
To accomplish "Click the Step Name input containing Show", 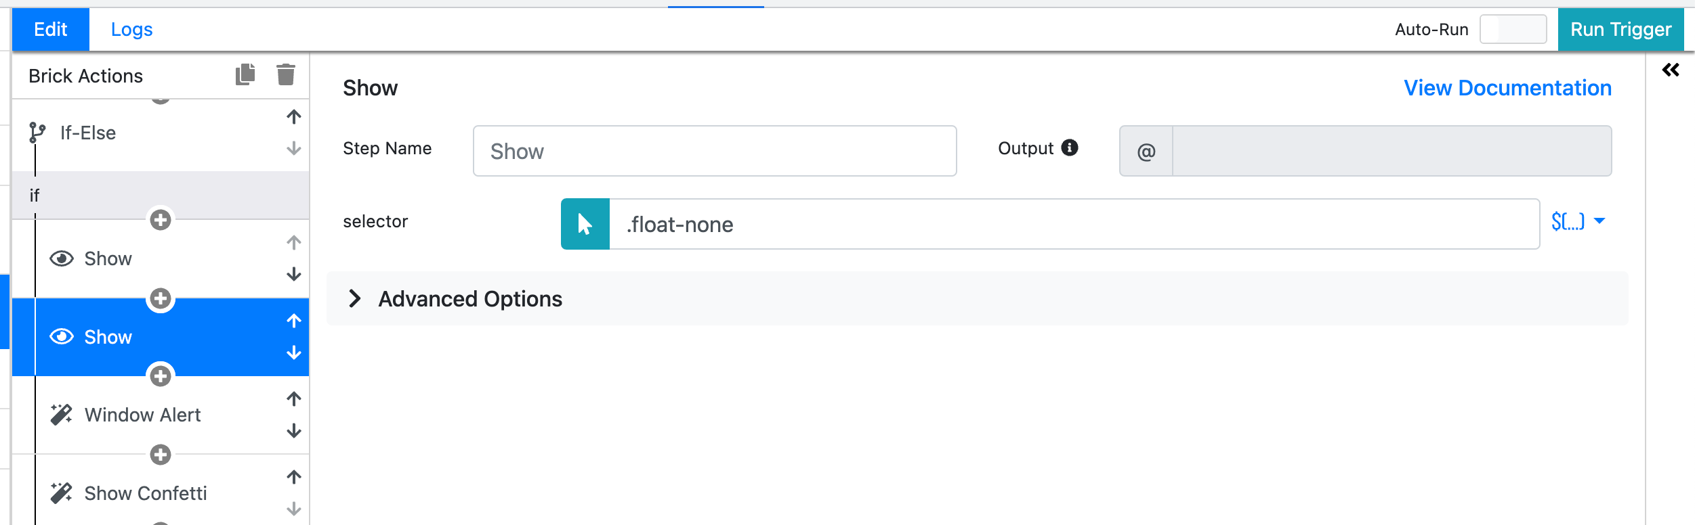I will click(713, 151).
